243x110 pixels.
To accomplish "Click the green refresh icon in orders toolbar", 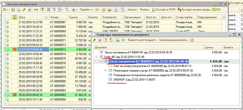I will [97, 10].
